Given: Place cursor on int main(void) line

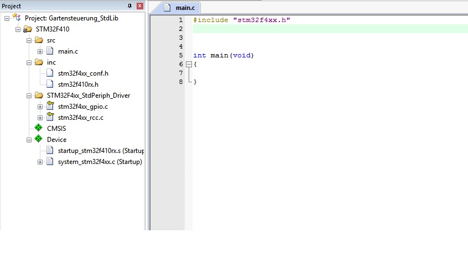Looking at the screenshot, I should click(x=223, y=55).
